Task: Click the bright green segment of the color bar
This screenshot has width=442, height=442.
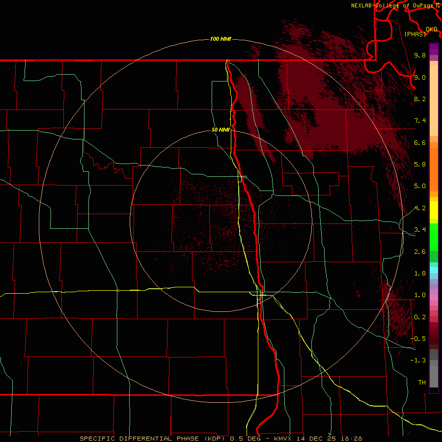Action: tap(434, 237)
